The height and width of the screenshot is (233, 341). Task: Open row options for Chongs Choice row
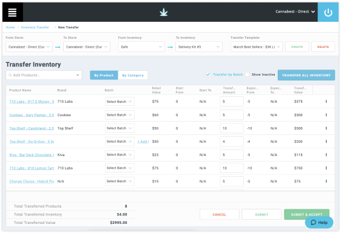pyautogui.click(x=326, y=181)
